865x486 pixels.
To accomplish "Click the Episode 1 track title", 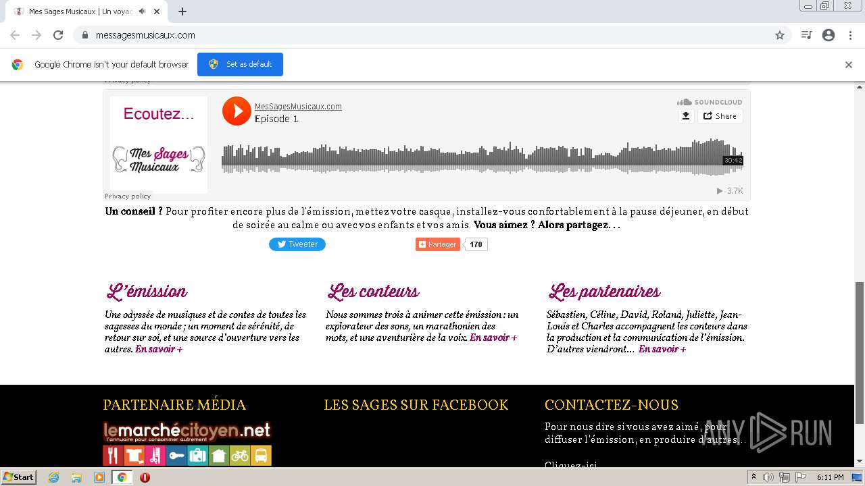I will pos(276,119).
